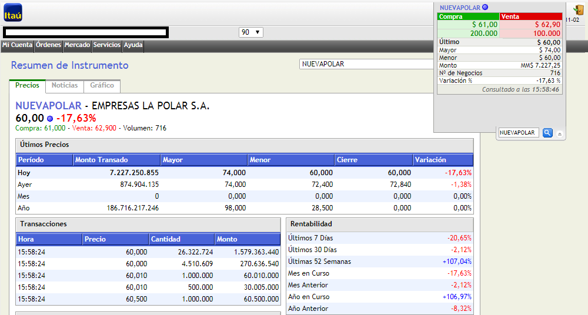Select the Precios tab

click(x=27, y=86)
